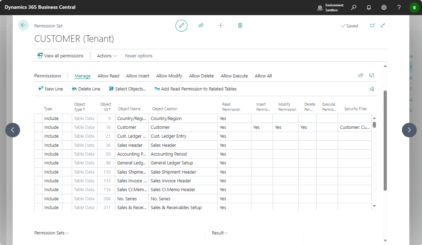The height and width of the screenshot is (245, 422).
Task: Click Read Permission Yes in No. Series row
Action: pos(234,199)
